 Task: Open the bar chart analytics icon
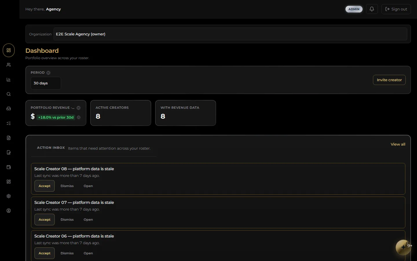click(9, 79)
